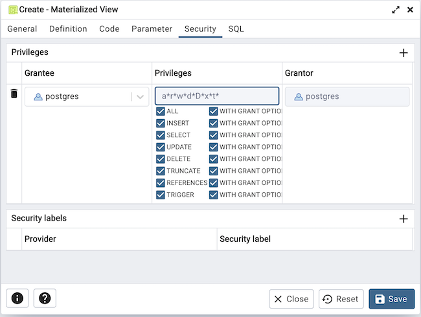Toggle WITH GRANT OPTION checkbox for INSERT

pos(213,123)
